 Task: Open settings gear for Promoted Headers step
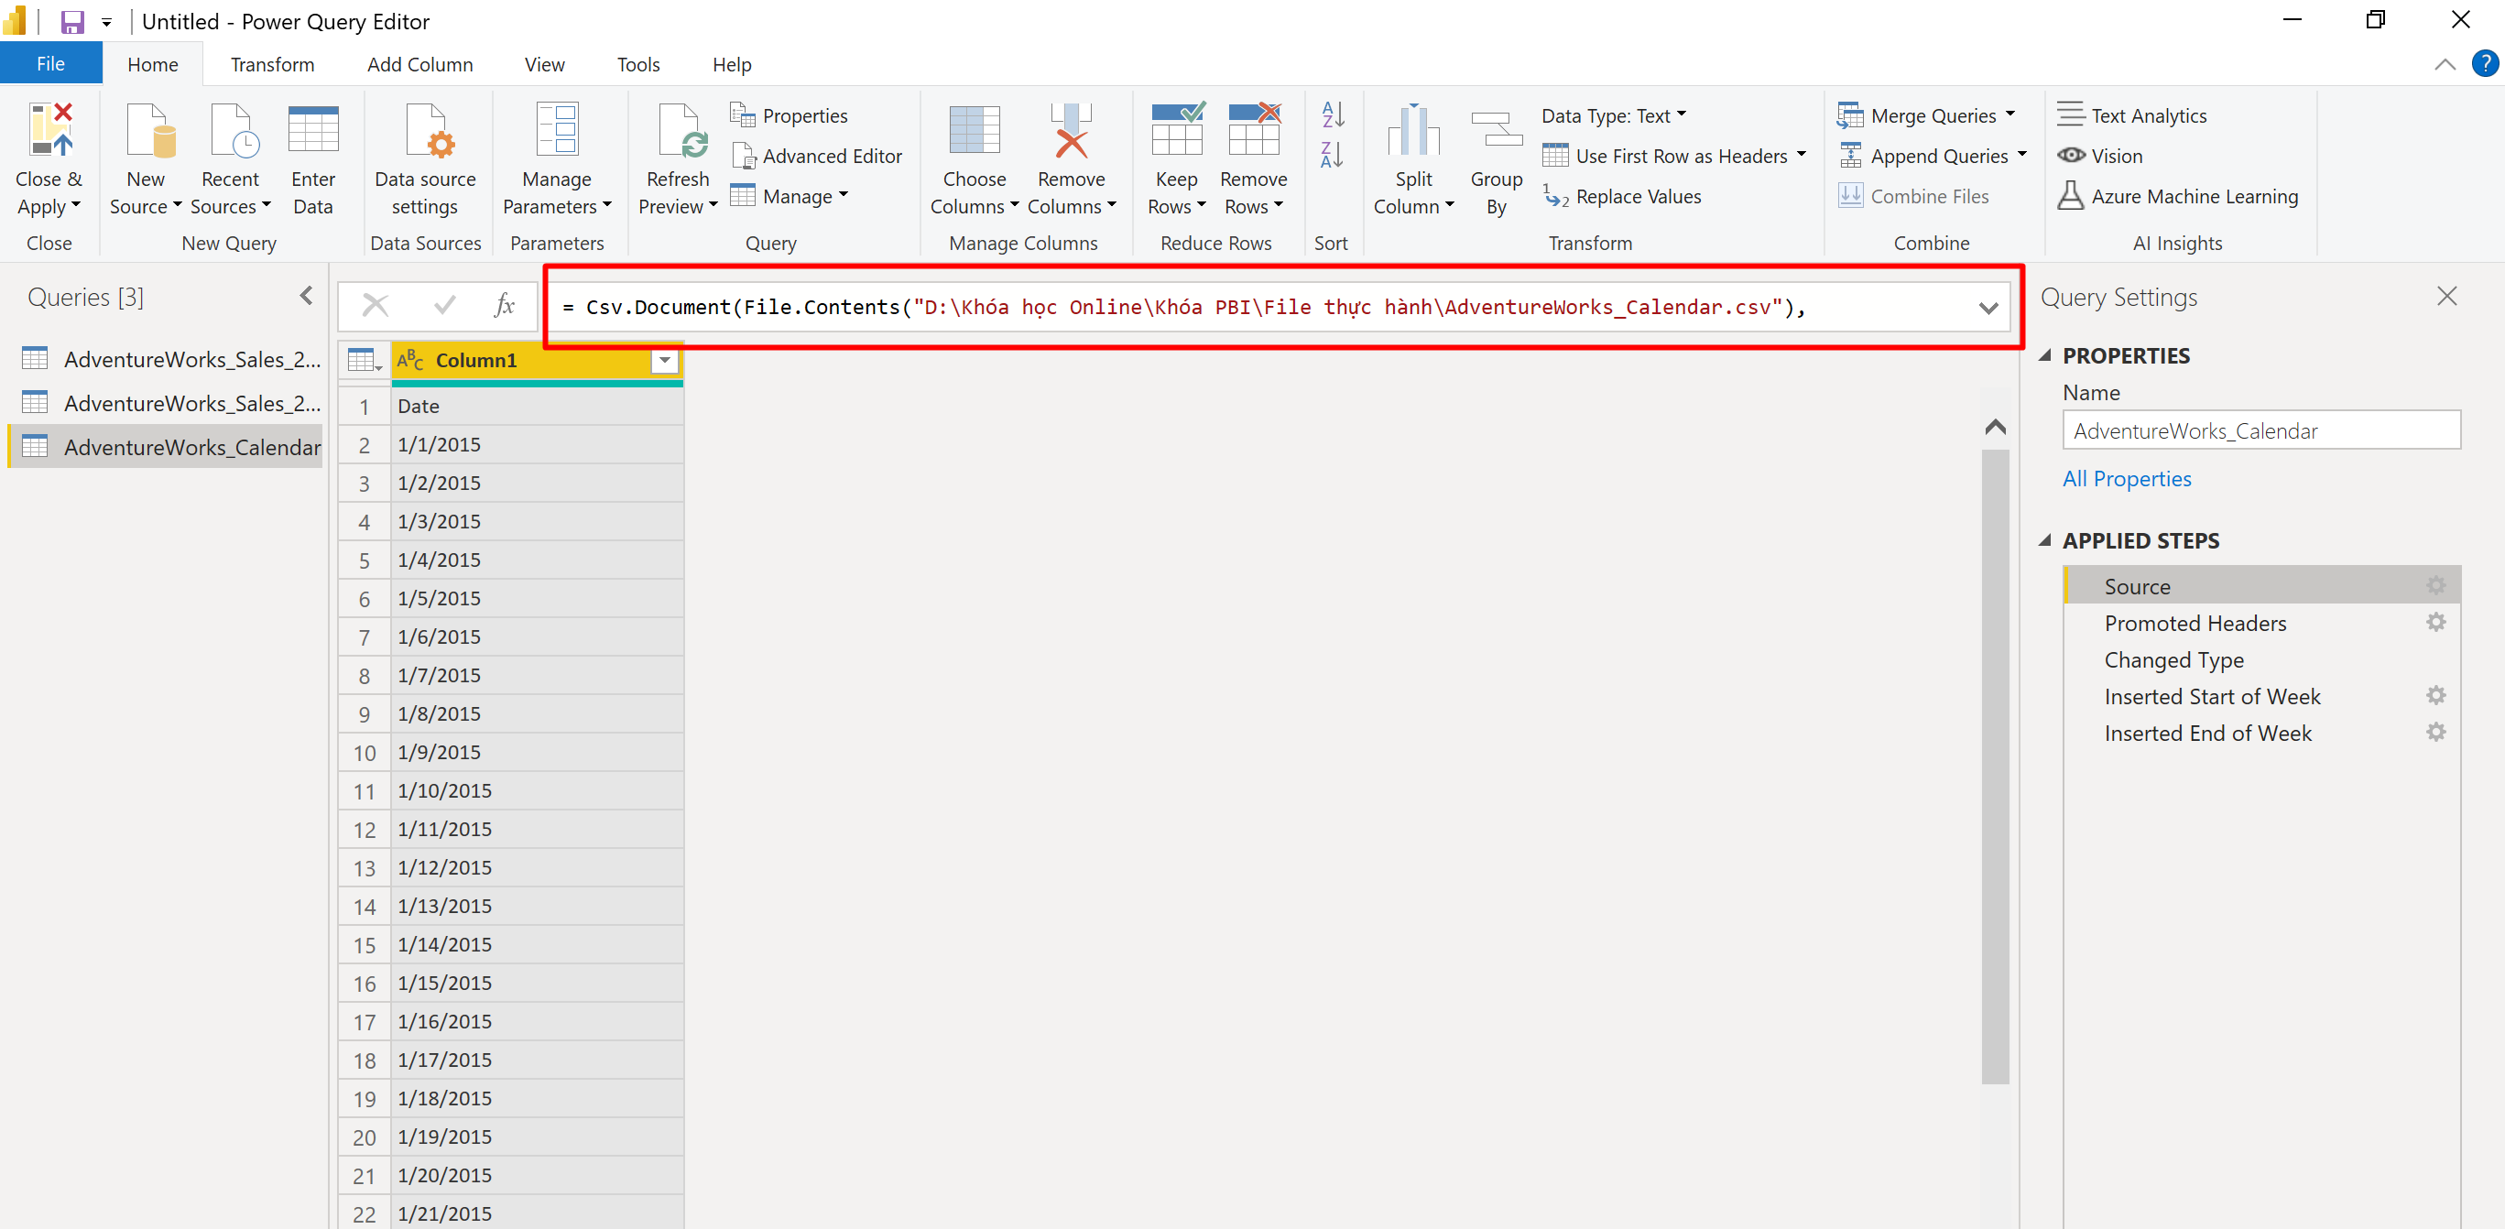pos(2436,622)
